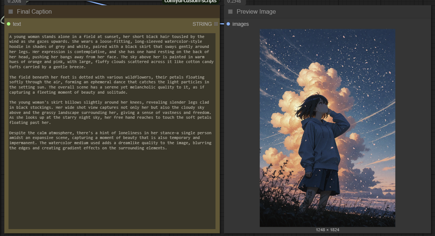Select the Preview Image node title

pos(256,12)
